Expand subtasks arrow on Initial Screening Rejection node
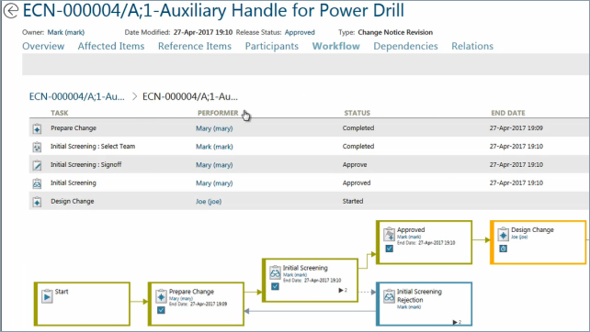The image size is (590, 332). tap(457, 322)
